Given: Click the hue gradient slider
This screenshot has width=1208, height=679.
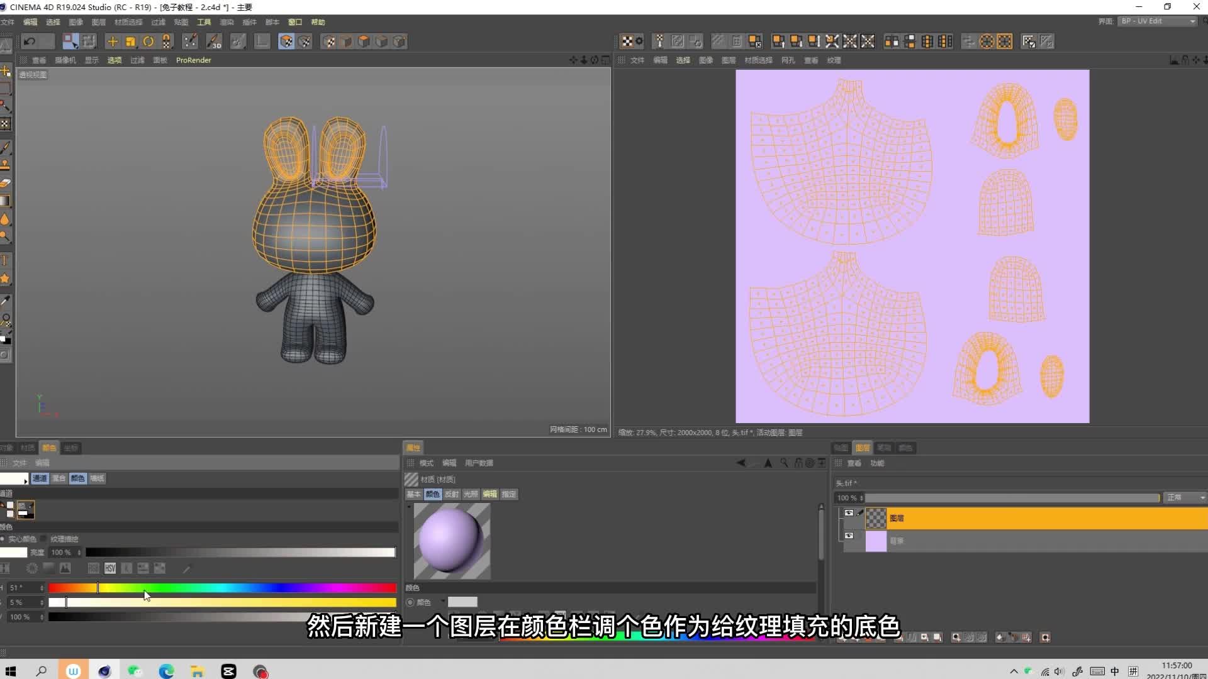Looking at the screenshot, I should (x=222, y=588).
